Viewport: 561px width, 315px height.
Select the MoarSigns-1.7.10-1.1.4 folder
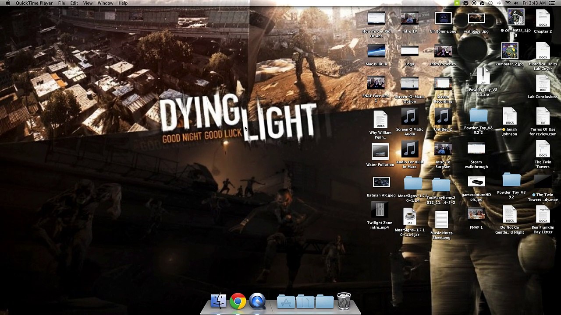coord(412,184)
